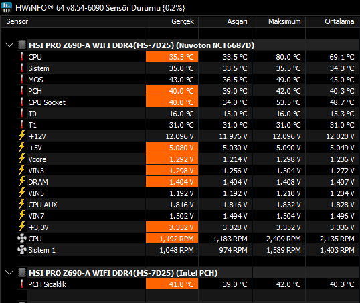The width and height of the screenshot is (360, 303).
Task: Click the HWiNFO window title text
Action: pyautogui.click(x=100, y=8)
